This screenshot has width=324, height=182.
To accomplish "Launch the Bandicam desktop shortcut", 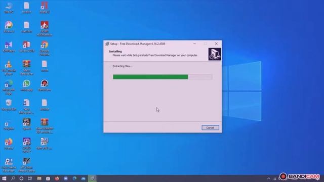I will coord(45,85).
